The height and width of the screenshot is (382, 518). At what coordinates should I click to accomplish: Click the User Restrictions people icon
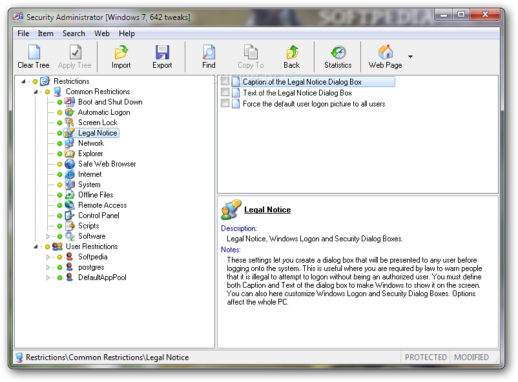pyautogui.click(x=57, y=246)
